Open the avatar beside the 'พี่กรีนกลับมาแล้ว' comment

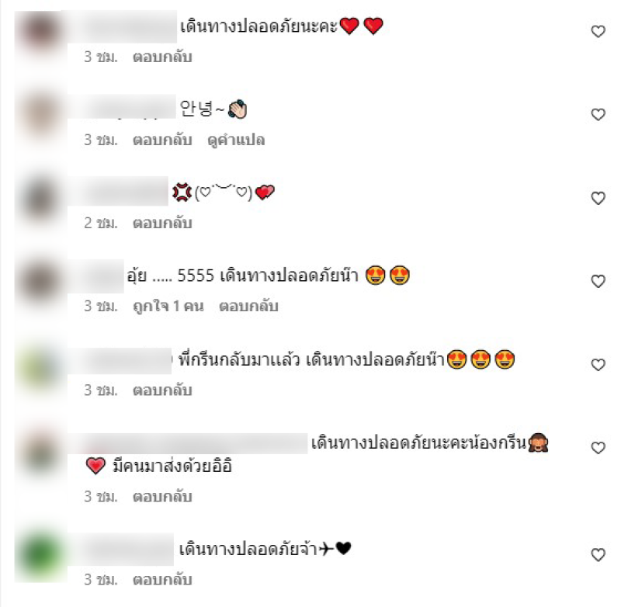(x=40, y=365)
